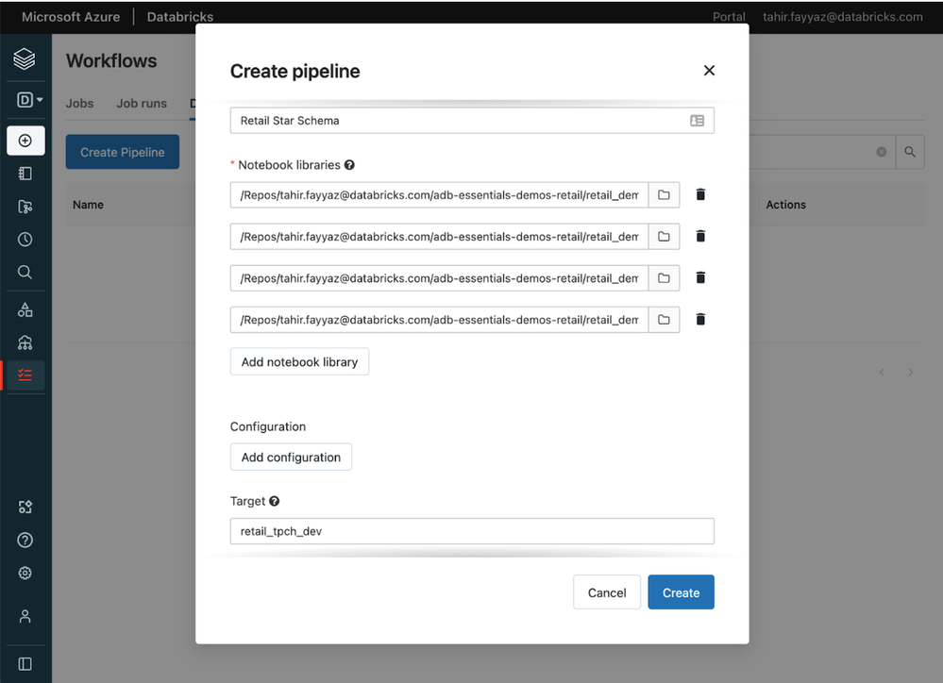Browse folder for third notebook library
Image resolution: width=943 pixels, height=683 pixels.
pyautogui.click(x=664, y=277)
